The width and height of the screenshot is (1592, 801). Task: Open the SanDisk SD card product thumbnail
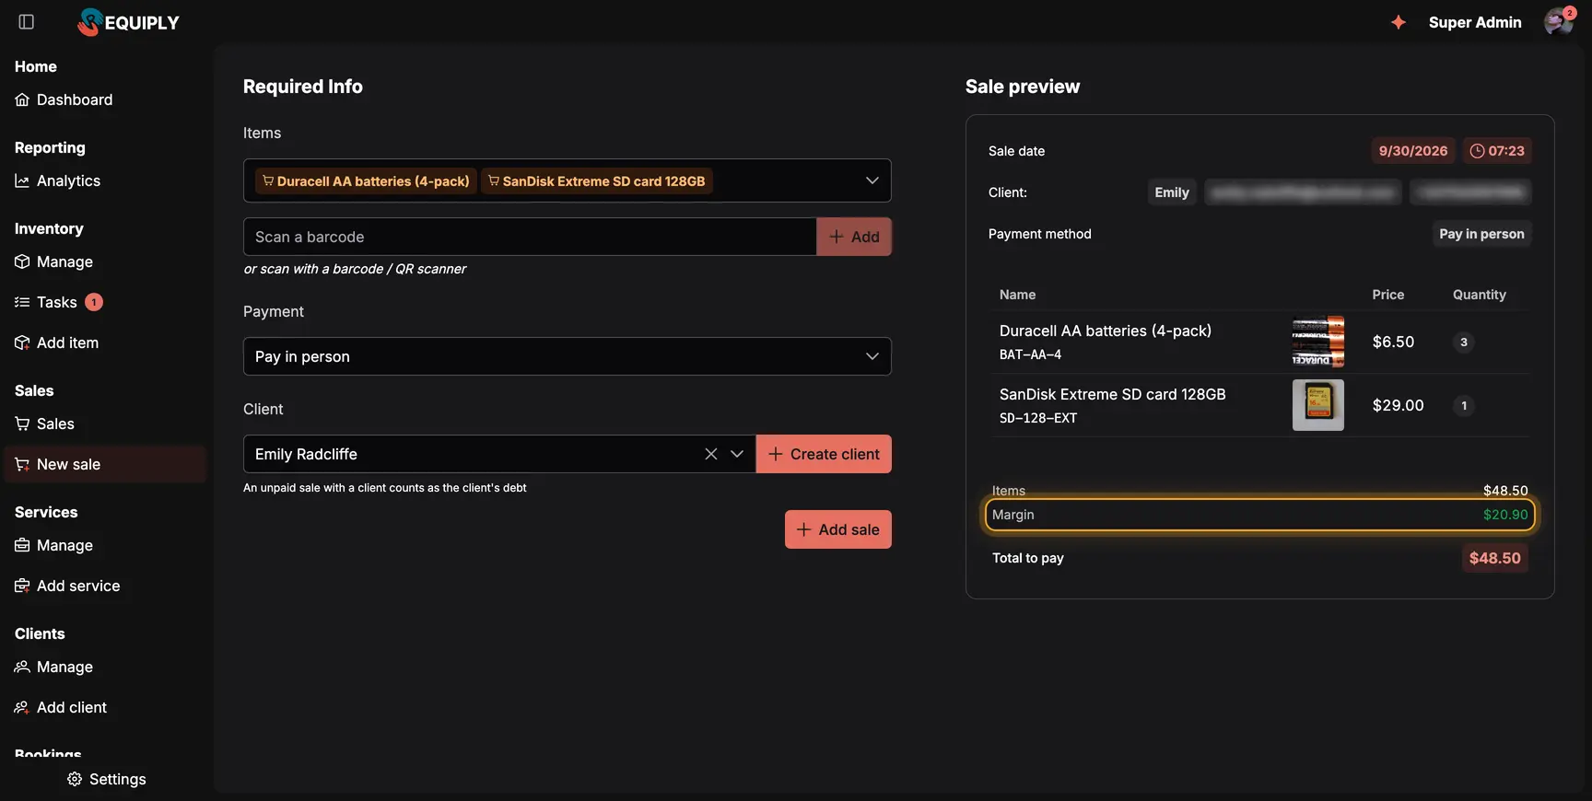pos(1318,405)
